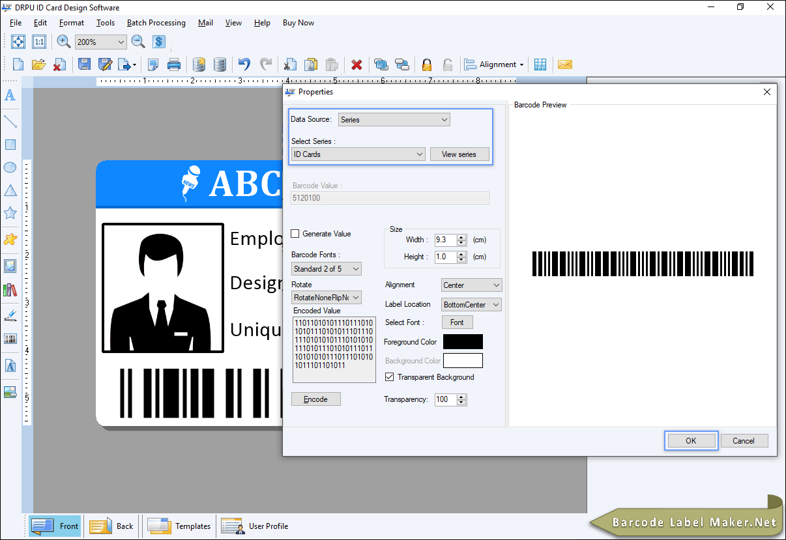This screenshot has height=540, width=786.
Task: Open the Batch Processing menu
Action: pos(156,23)
